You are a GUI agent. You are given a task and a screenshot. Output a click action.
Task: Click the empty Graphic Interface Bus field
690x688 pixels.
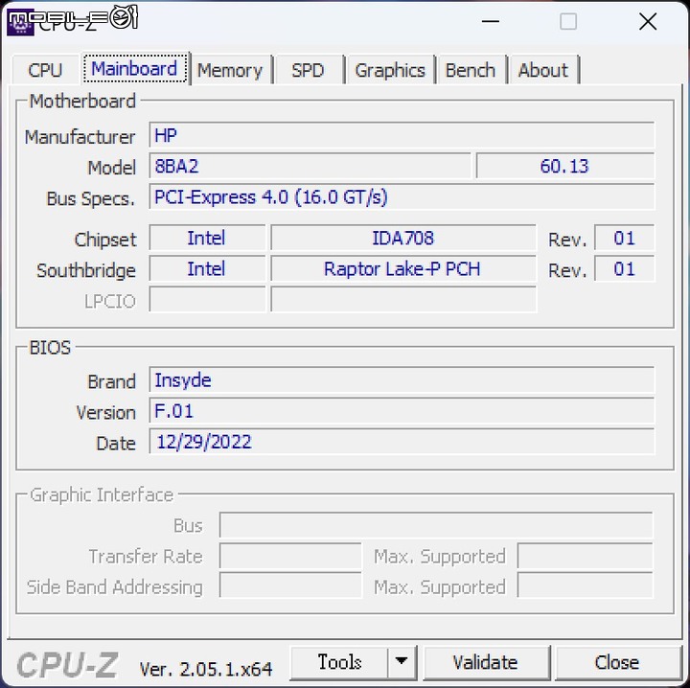(436, 525)
